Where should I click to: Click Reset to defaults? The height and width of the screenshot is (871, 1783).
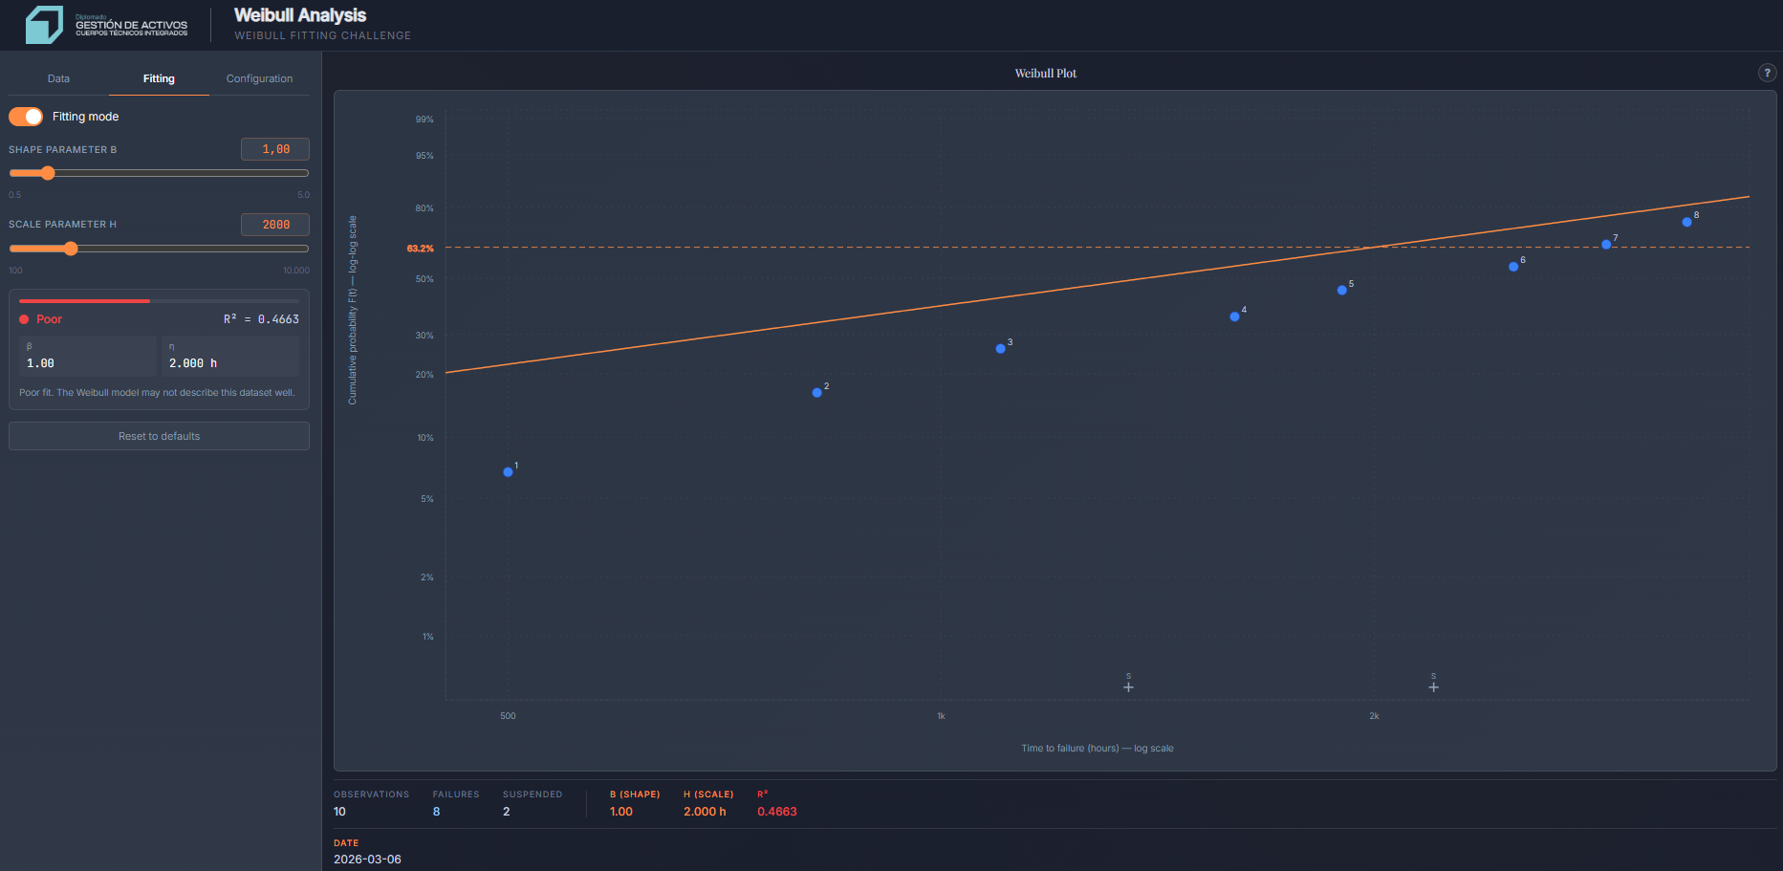click(x=159, y=435)
